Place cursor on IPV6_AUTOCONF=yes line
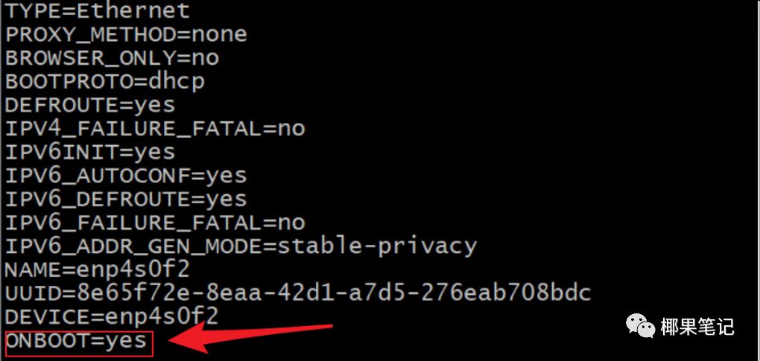760x361 pixels. point(126,176)
